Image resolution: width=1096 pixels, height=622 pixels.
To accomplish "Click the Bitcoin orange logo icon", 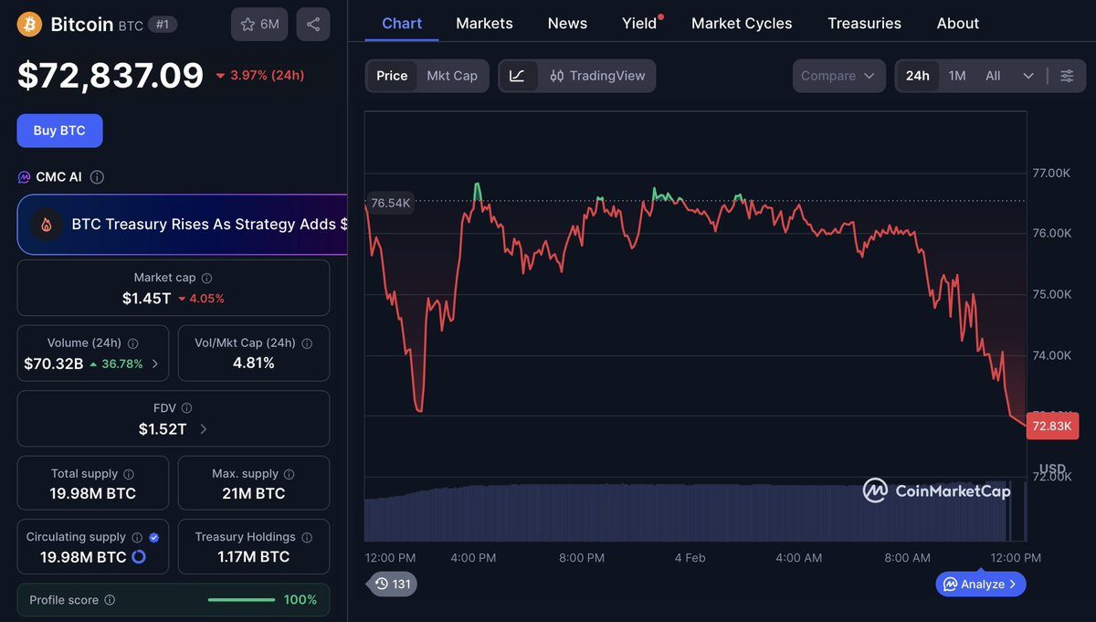I will point(30,24).
